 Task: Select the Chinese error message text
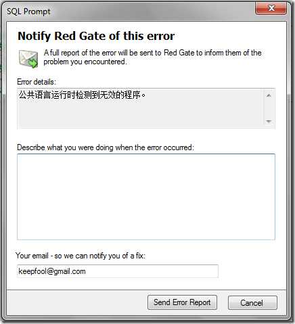(82, 95)
